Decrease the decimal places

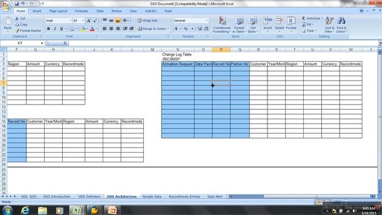coord(206,29)
